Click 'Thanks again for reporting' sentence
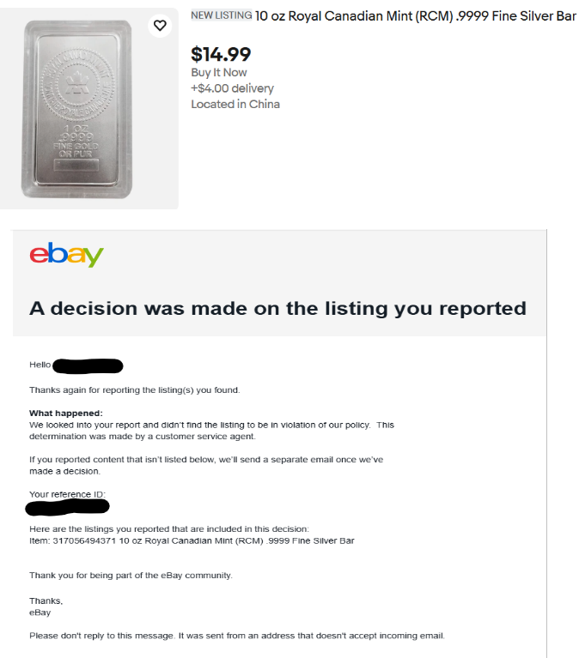Viewport: 585px width, 658px height. 135,390
